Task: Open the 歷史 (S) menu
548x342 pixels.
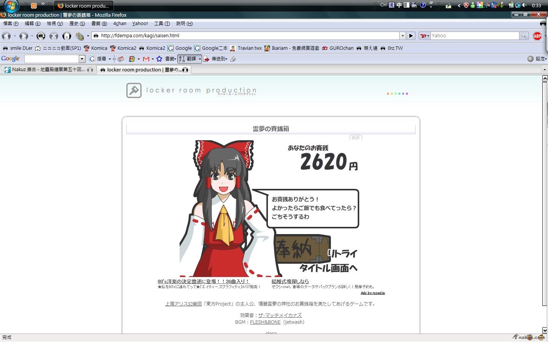Action: tap(77, 24)
